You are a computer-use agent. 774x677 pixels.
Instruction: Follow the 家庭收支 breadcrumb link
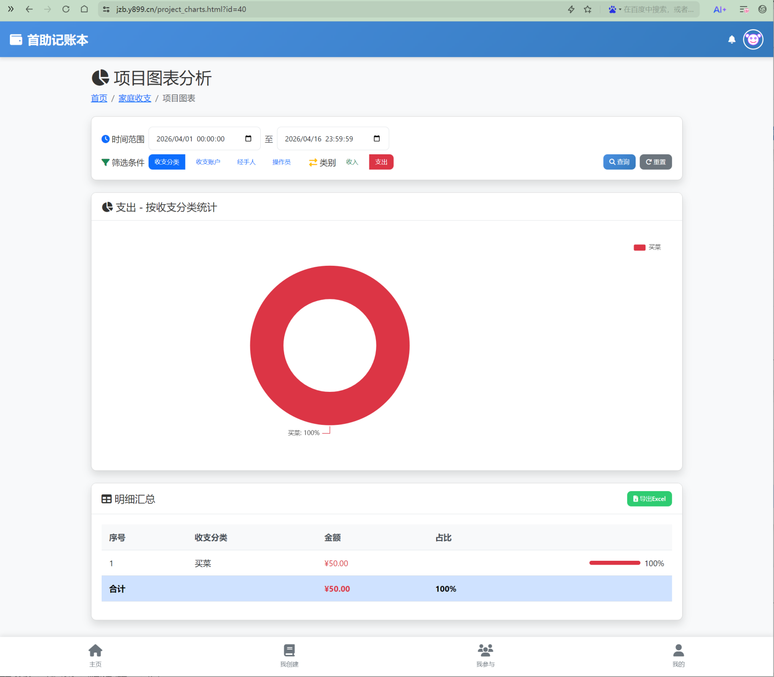(x=135, y=98)
